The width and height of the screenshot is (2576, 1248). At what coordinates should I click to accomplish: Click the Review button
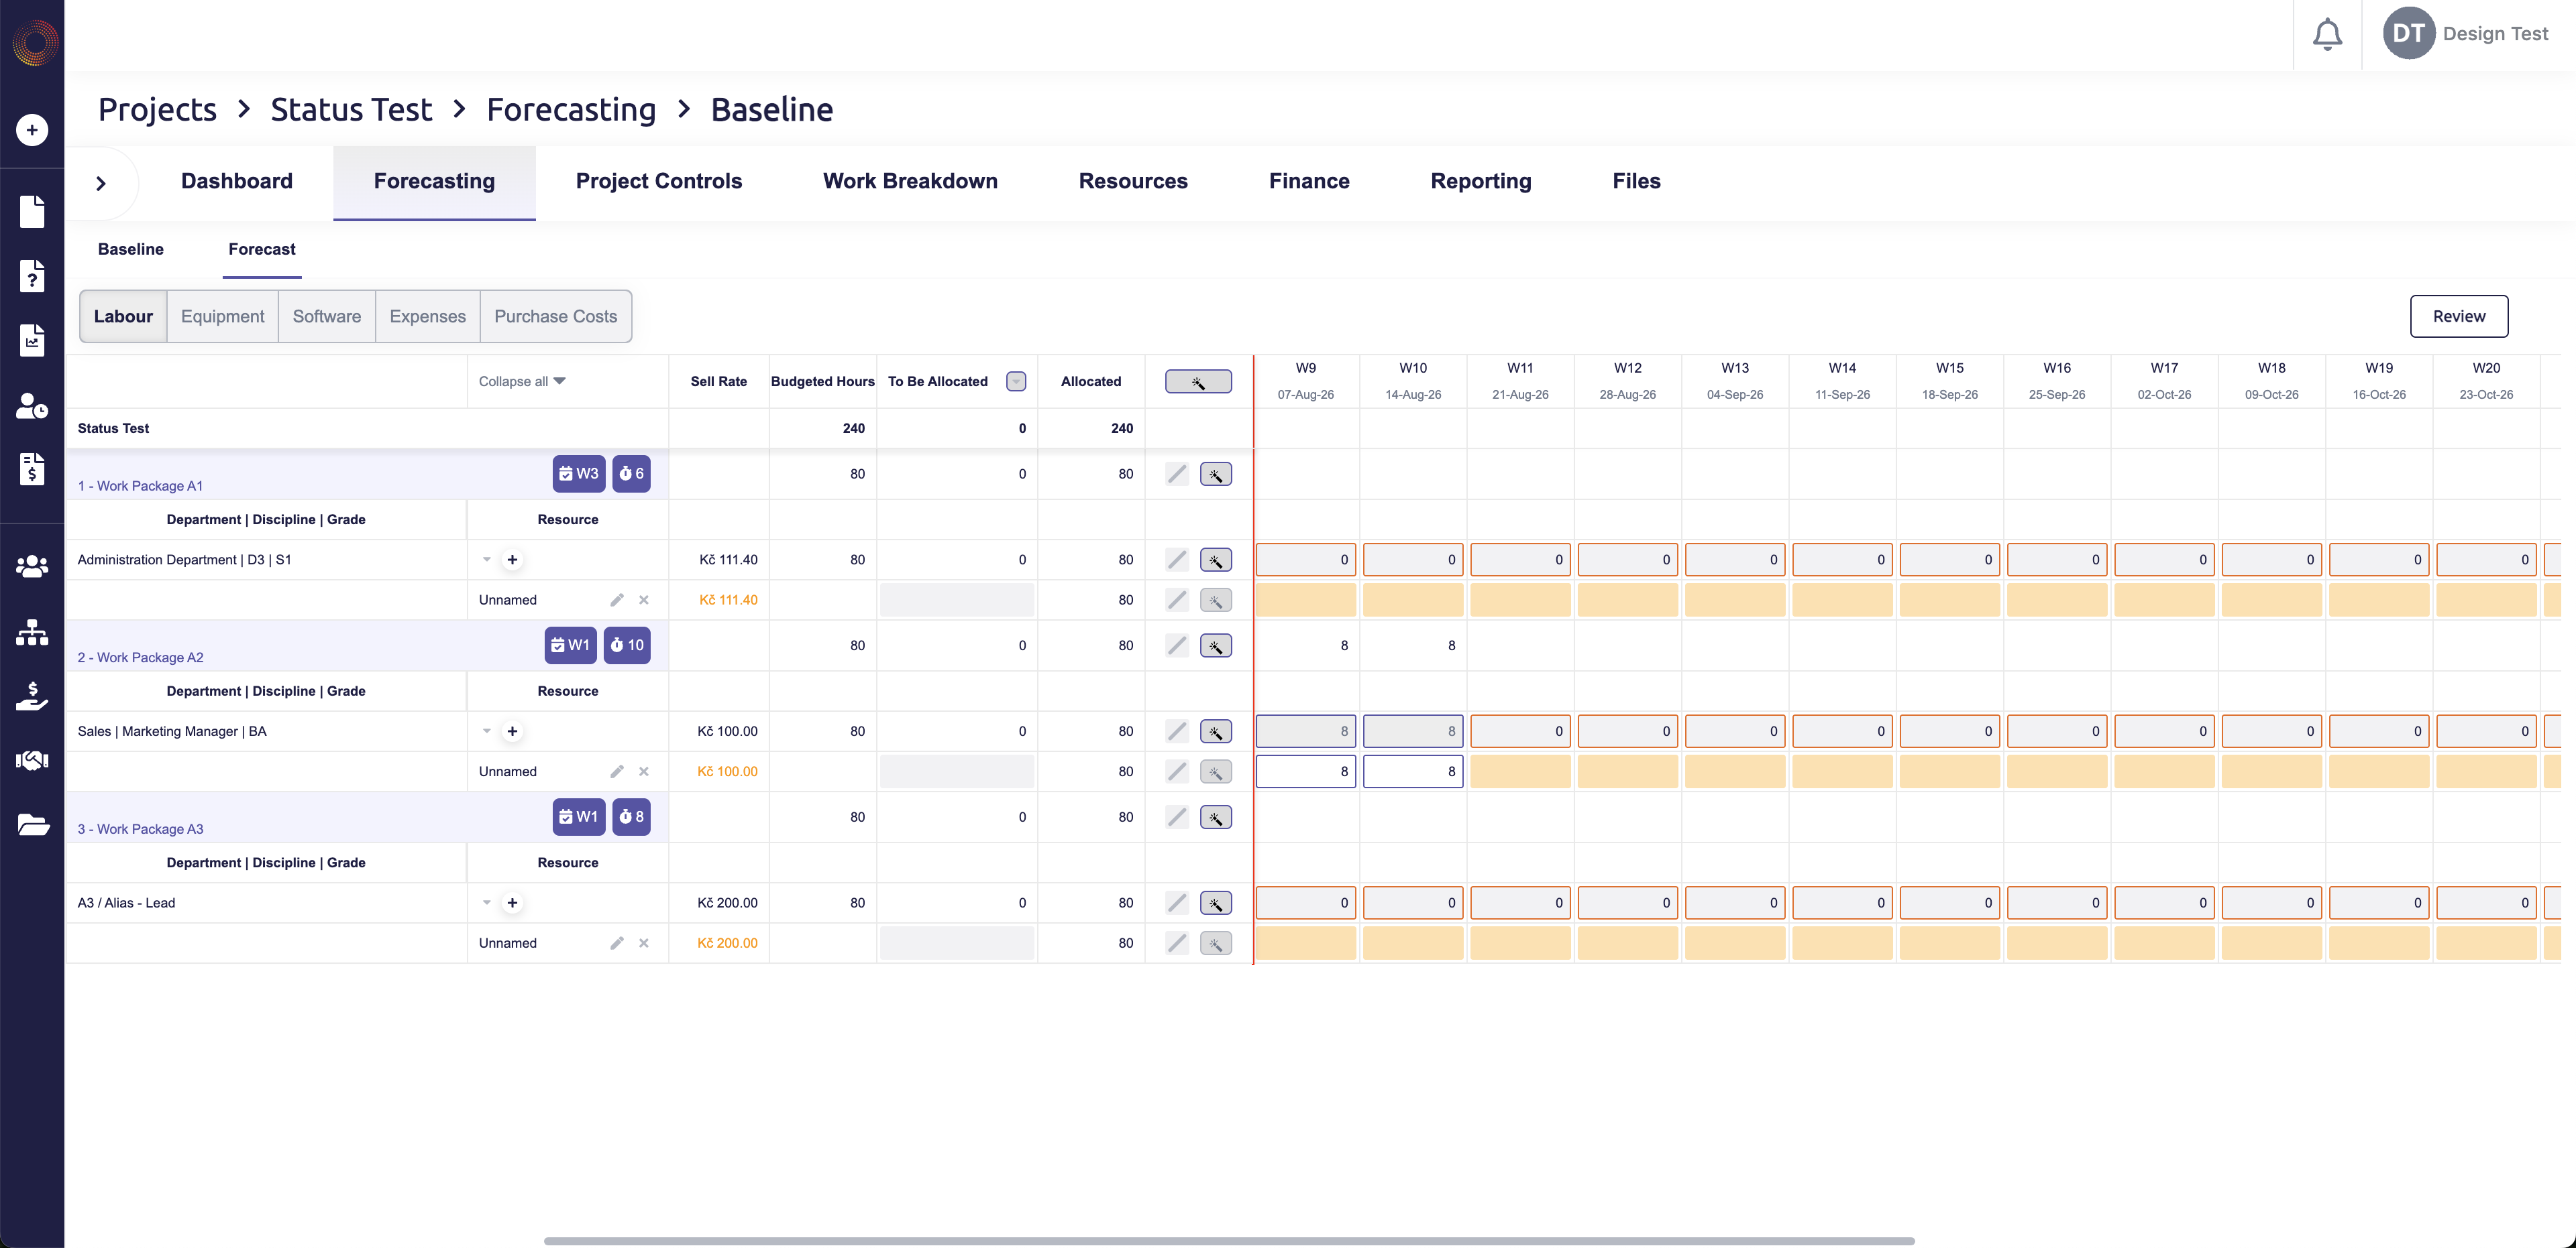click(2459, 316)
